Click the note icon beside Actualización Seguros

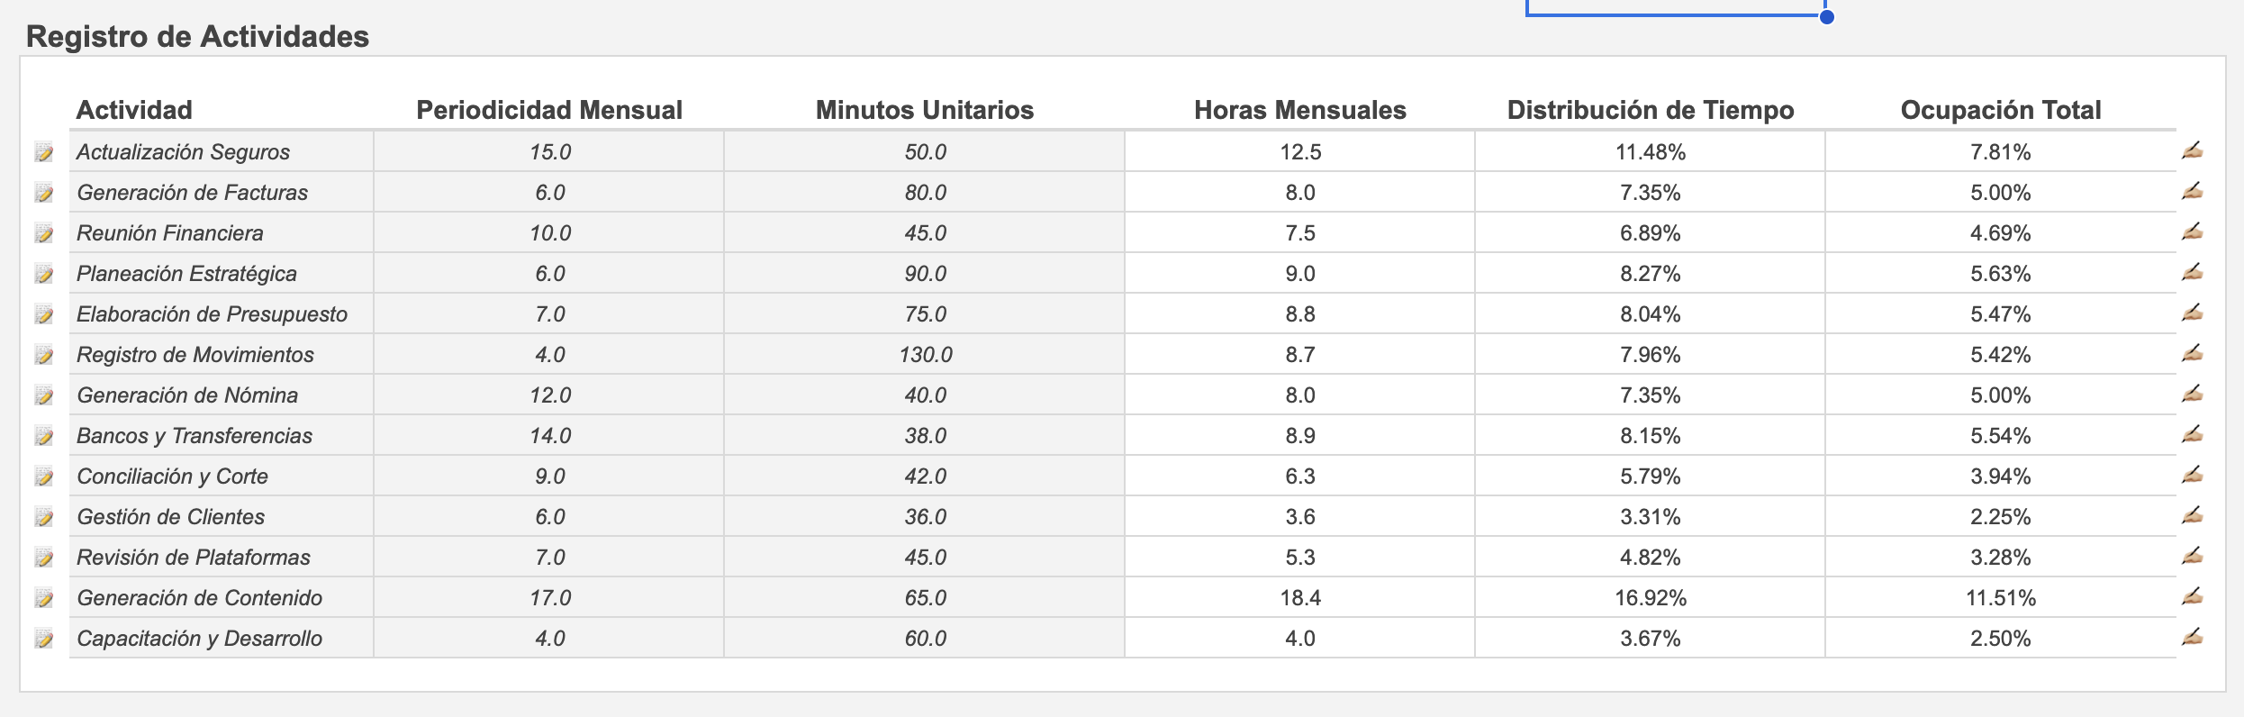point(44,152)
